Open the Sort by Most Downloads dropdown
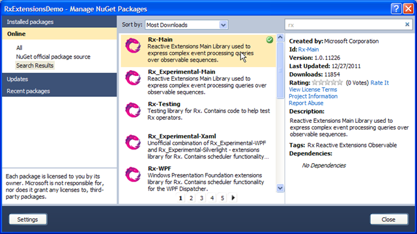This screenshot has width=417, height=234. (x=186, y=25)
